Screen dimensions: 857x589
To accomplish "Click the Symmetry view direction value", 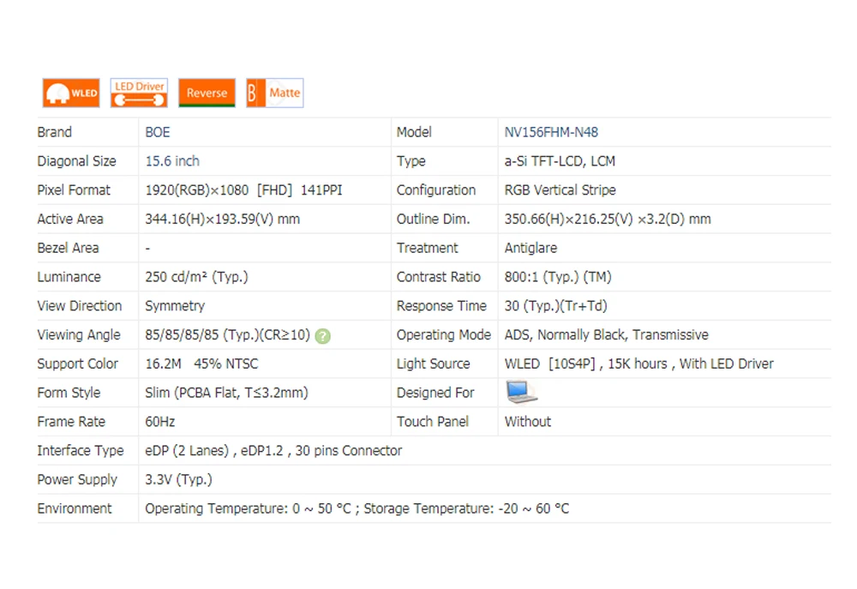I will coord(175,306).
